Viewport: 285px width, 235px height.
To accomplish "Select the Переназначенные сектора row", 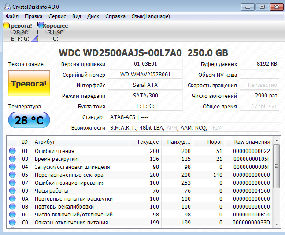I will pos(140,175).
